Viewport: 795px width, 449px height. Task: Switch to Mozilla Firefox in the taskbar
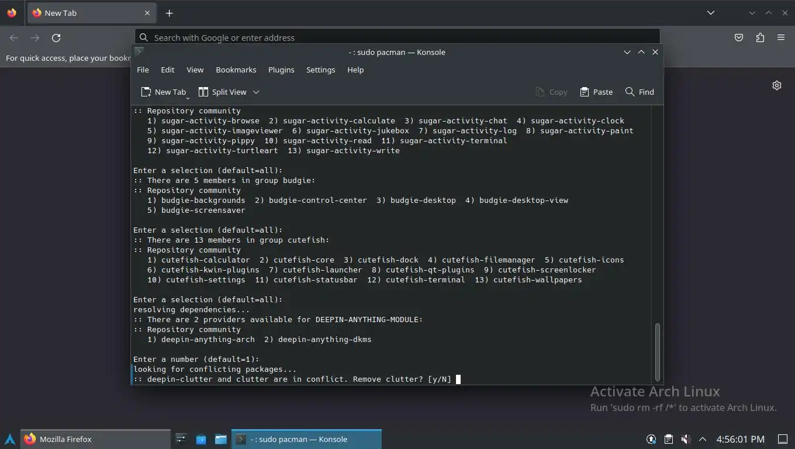coord(96,439)
